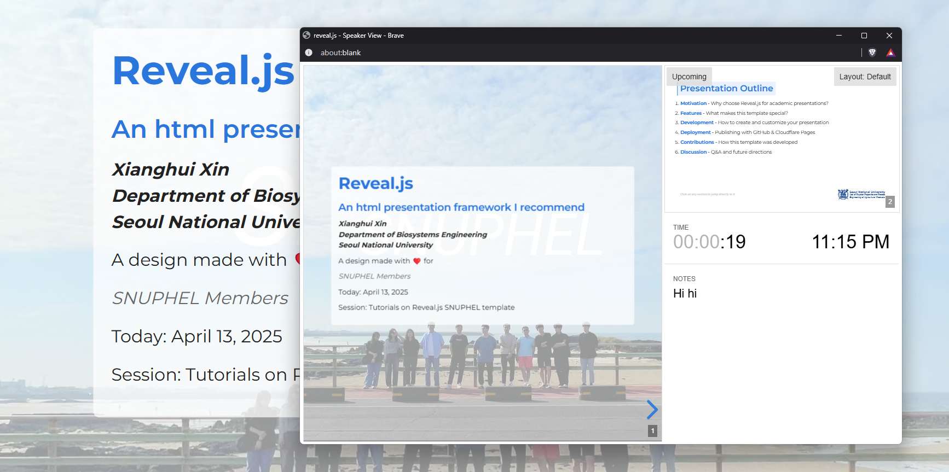The image size is (949, 472).
Task: Follow the Features link in the outline
Action: pos(691,113)
